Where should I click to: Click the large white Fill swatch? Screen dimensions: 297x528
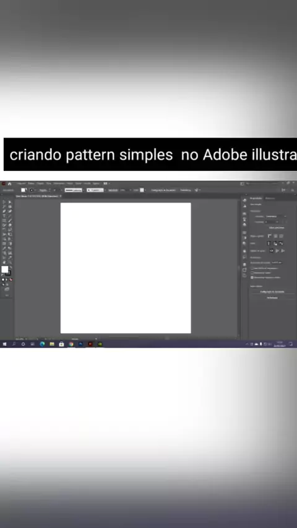pyautogui.click(x=5, y=270)
